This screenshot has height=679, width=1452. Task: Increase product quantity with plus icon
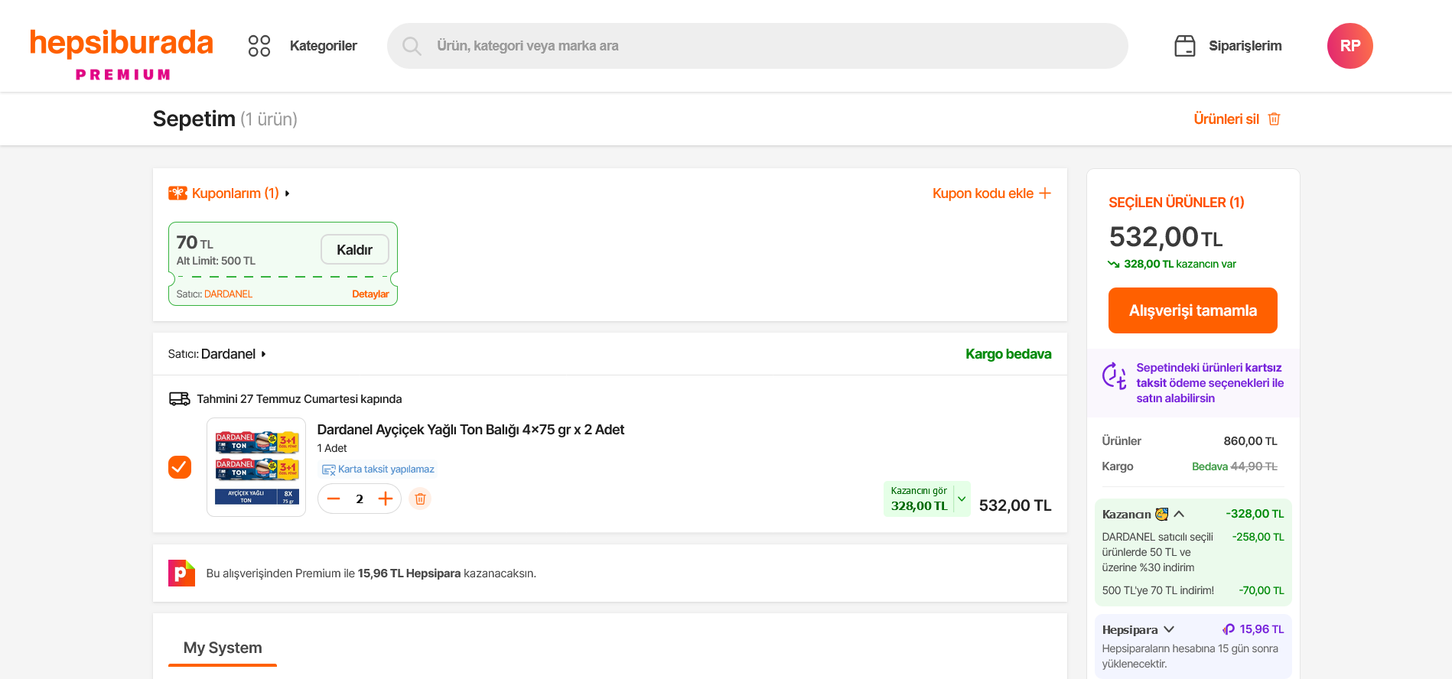tap(386, 499)
